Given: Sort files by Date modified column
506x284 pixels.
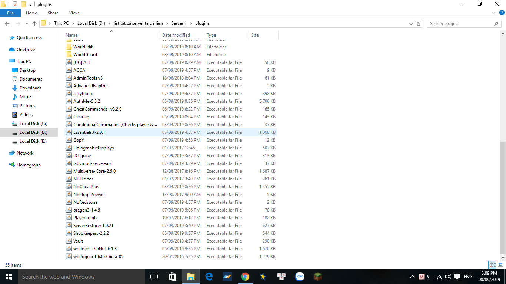Looking at the screenshot, I should pos(176,35).
